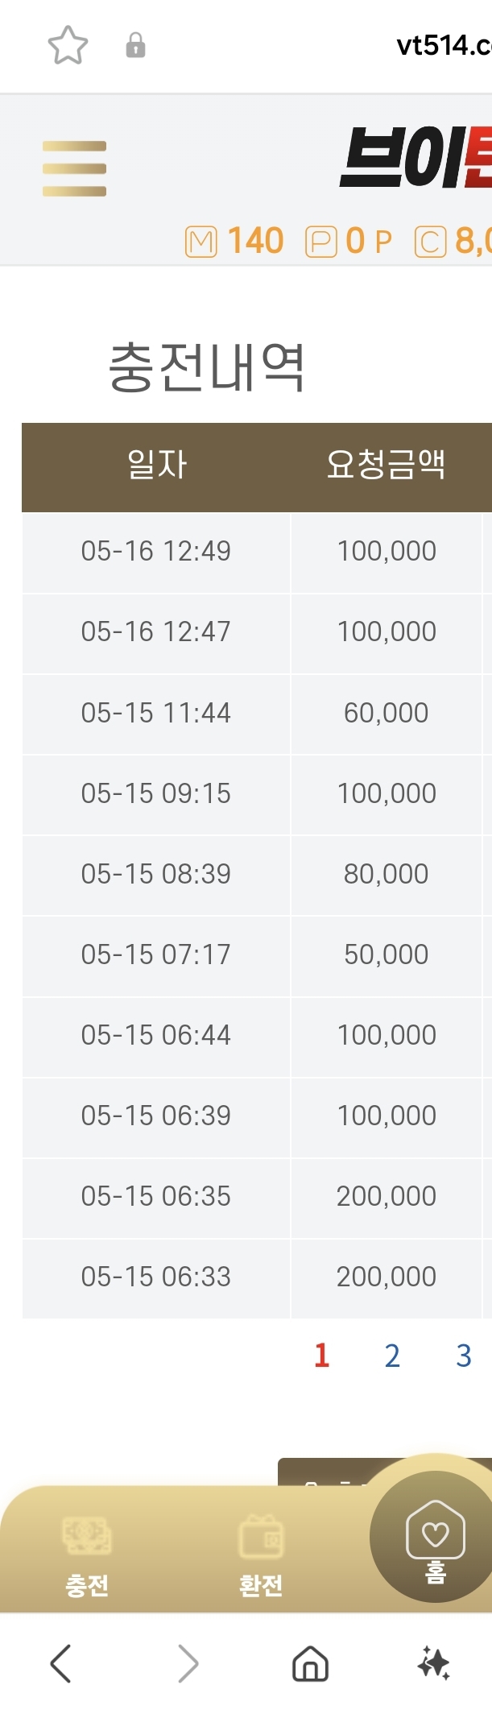Image resolution: width=492 pixels, height=1714 pixels.
Task: Go forward with the browser forward arrow
Action: (x=188, y=1663)
